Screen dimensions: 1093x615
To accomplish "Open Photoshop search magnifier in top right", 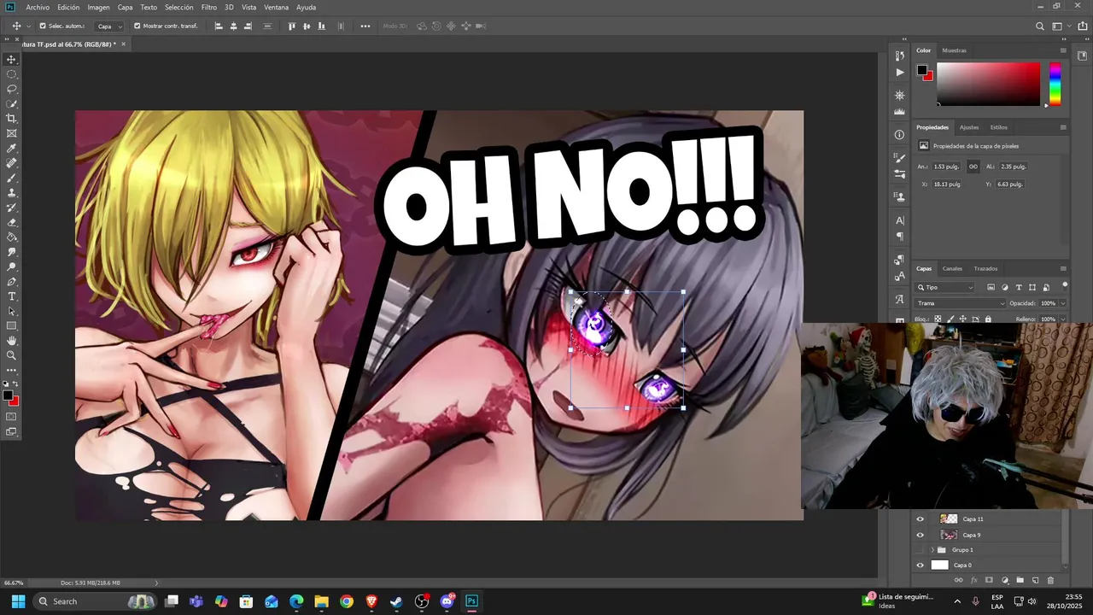I will coord(1040,26).
